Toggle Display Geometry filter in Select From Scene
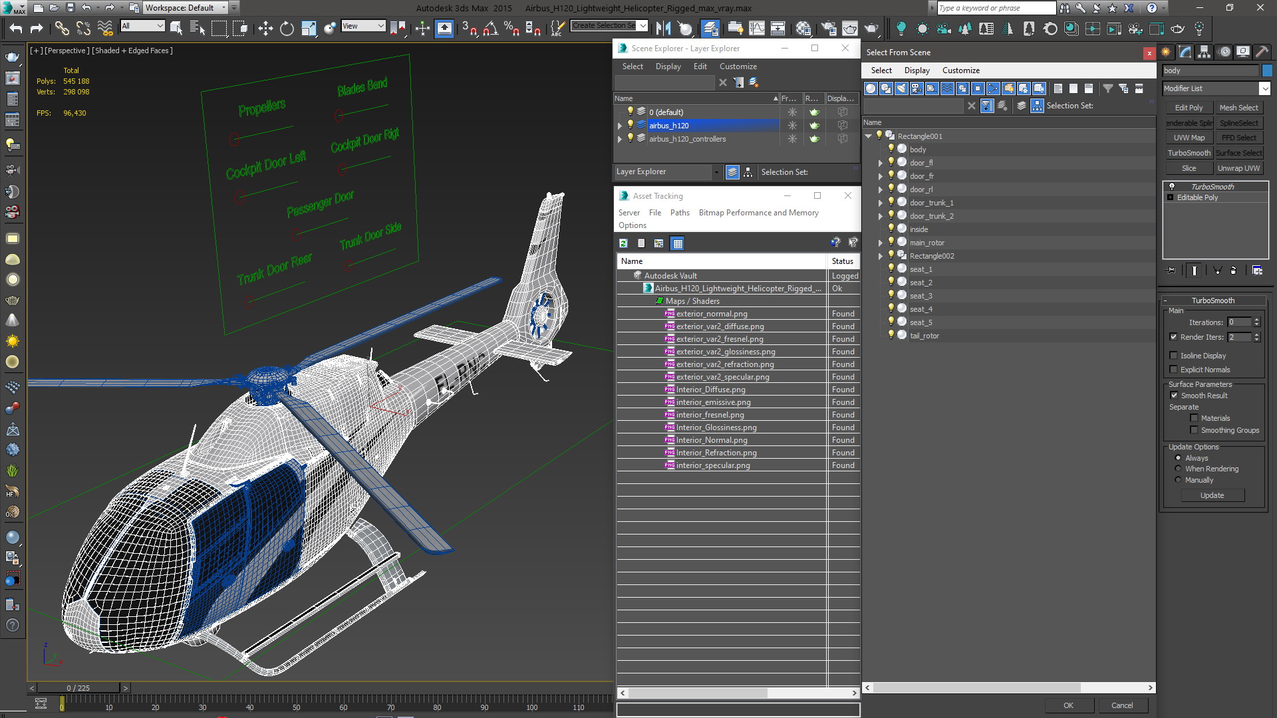 click(x=871, y=88)
